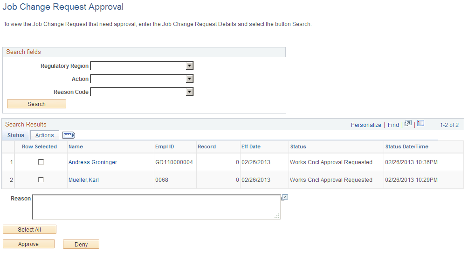Select status date 02/26/2013 10:29PM cell
This screenshot has width=468, height=253.
[411, 180]
